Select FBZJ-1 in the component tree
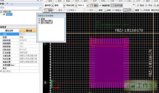Image resolution: width=159 pixels, height=93 pixels. coord(9,14)
